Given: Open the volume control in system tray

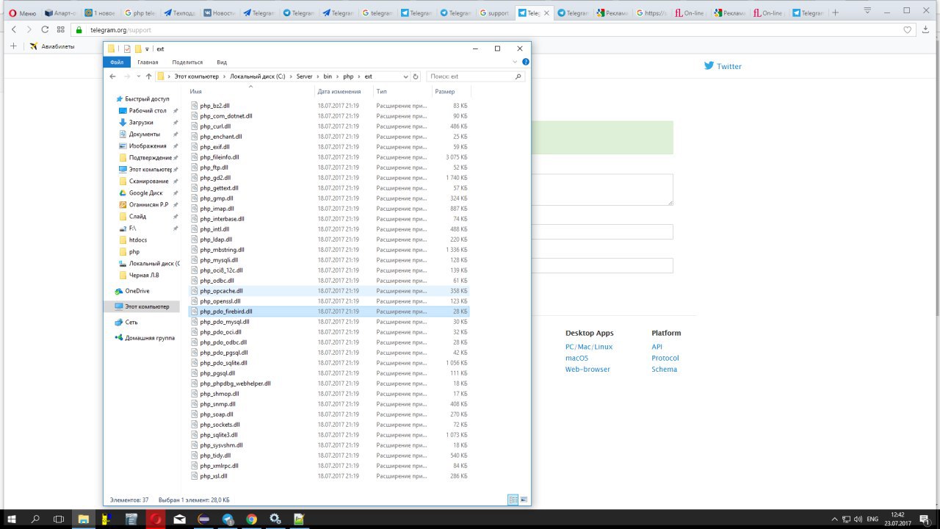Looking at the screenshot, I should tap(857, 519).
